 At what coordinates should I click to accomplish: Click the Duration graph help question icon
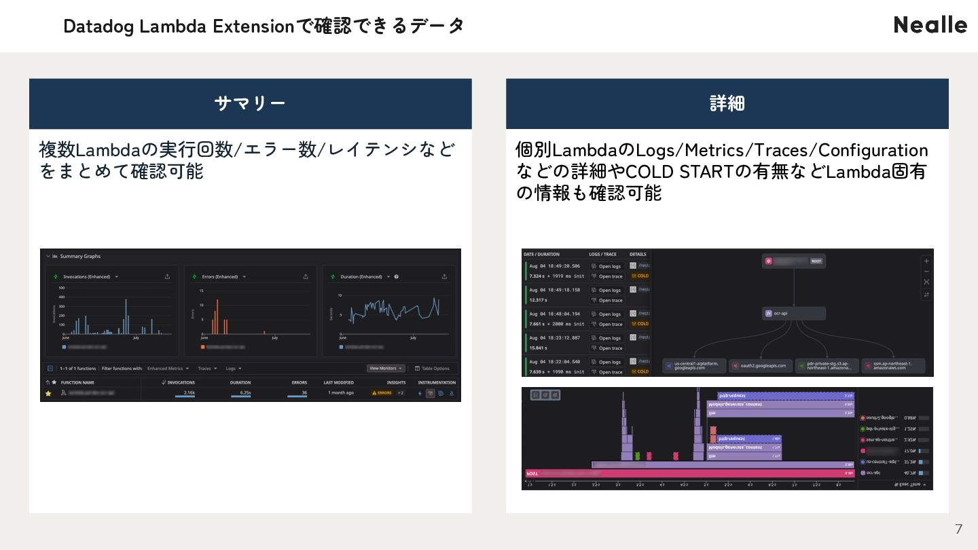click(396, 276)
